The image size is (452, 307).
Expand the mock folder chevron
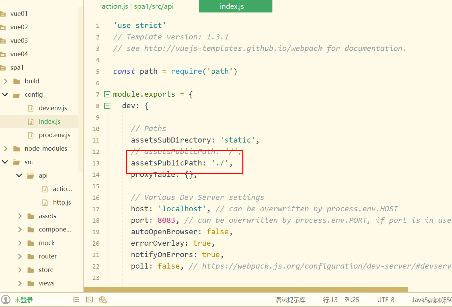20,243
